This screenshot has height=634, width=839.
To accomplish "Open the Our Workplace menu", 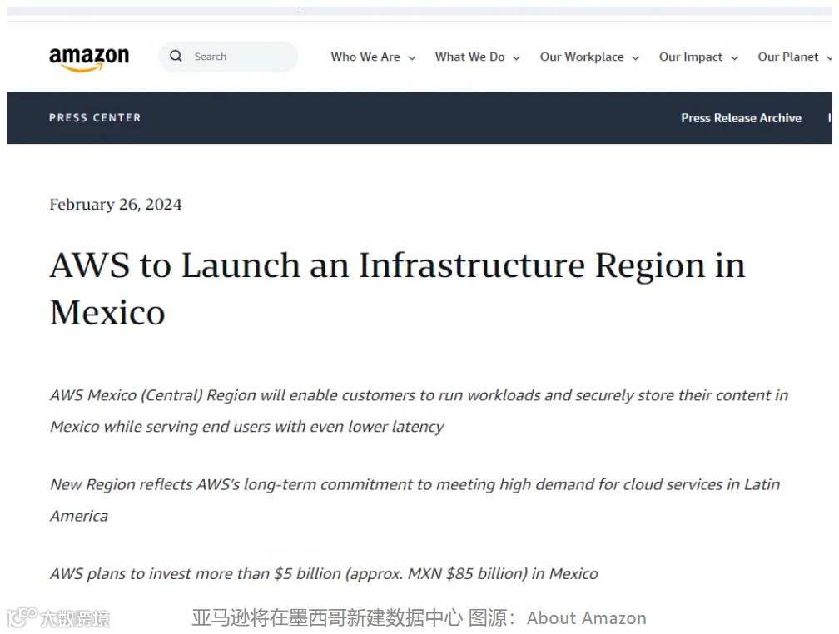I will 582,57.
